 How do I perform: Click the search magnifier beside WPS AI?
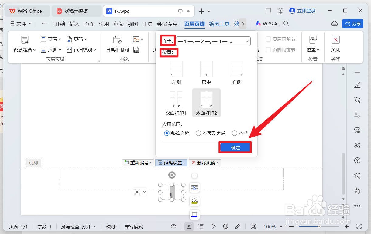[286, 24]
